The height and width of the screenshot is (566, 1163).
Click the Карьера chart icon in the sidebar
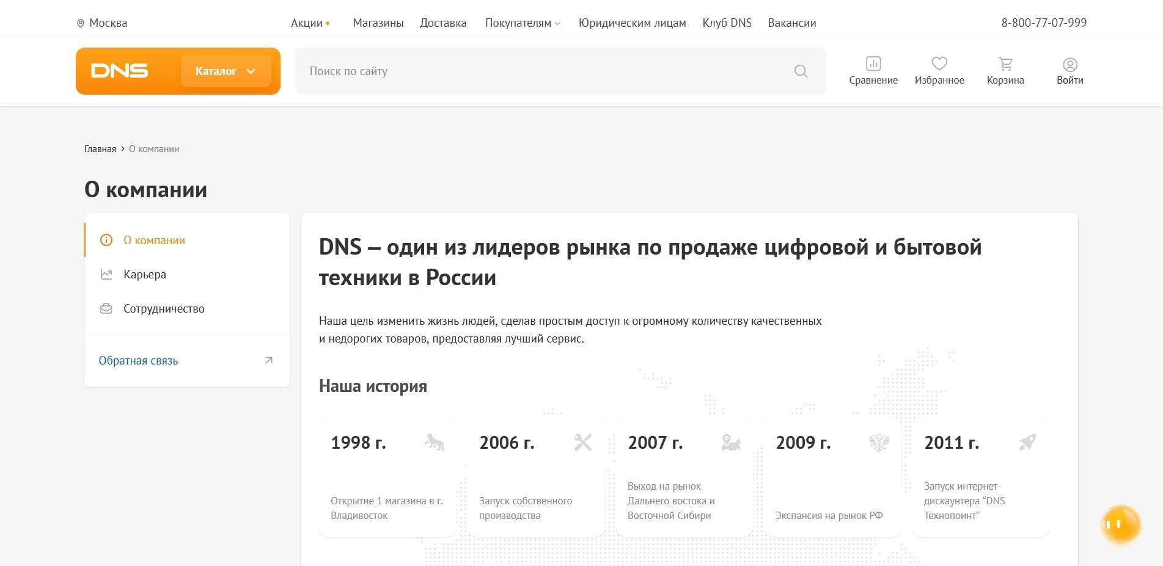click(106, 274)
